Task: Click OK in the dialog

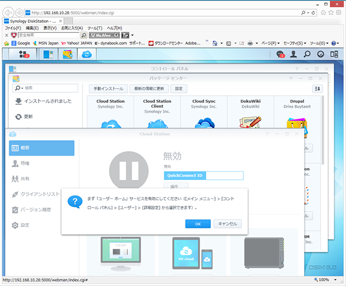Action: 198,224
